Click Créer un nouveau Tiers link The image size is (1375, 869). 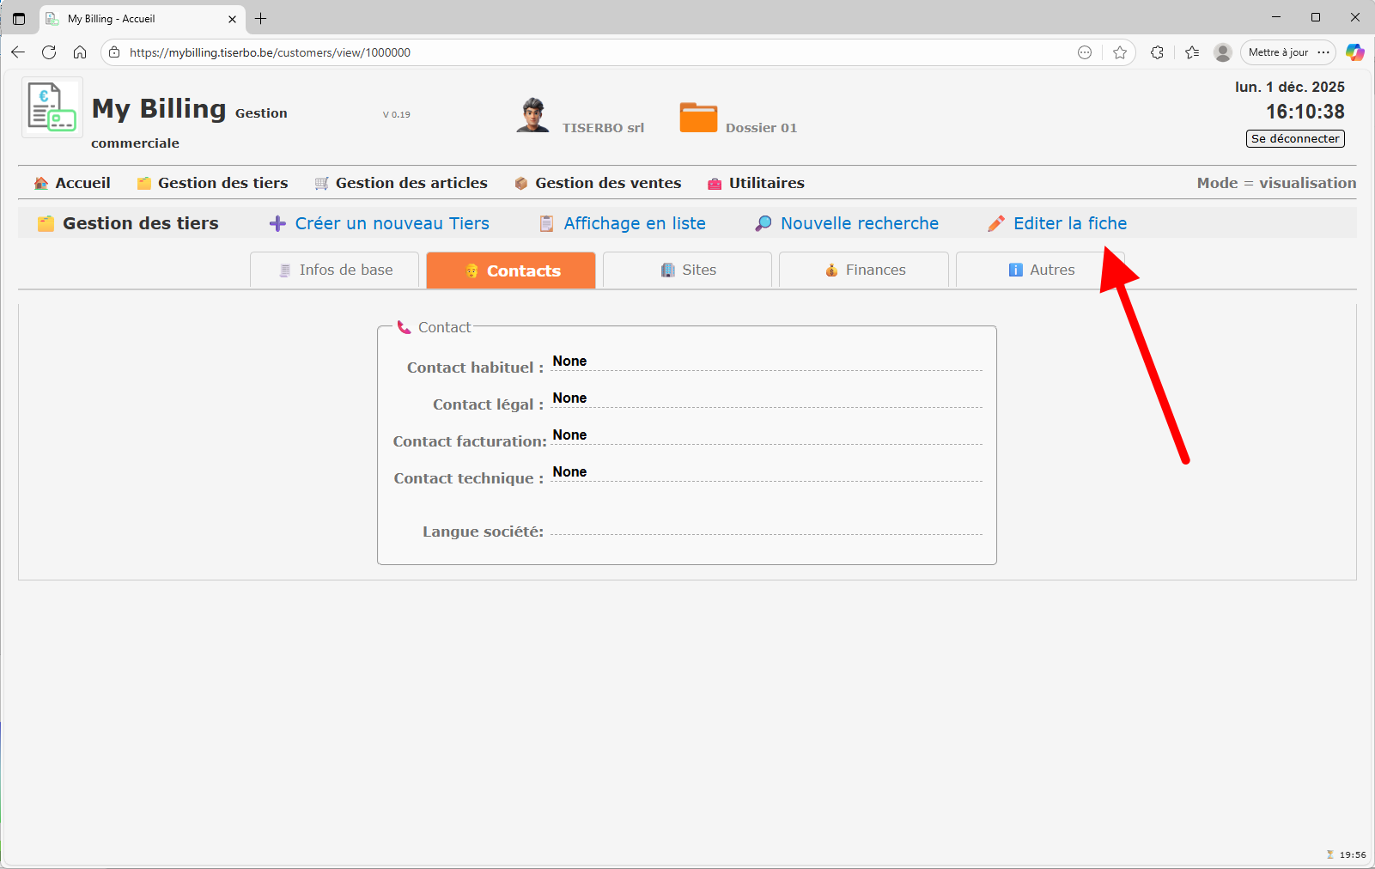pyautogui.click(x=392, y=223)
